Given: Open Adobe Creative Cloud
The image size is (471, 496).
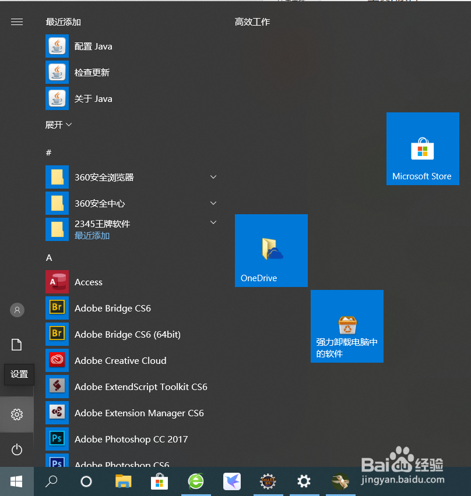Looking at the screenshot, I should coord(120,360).
